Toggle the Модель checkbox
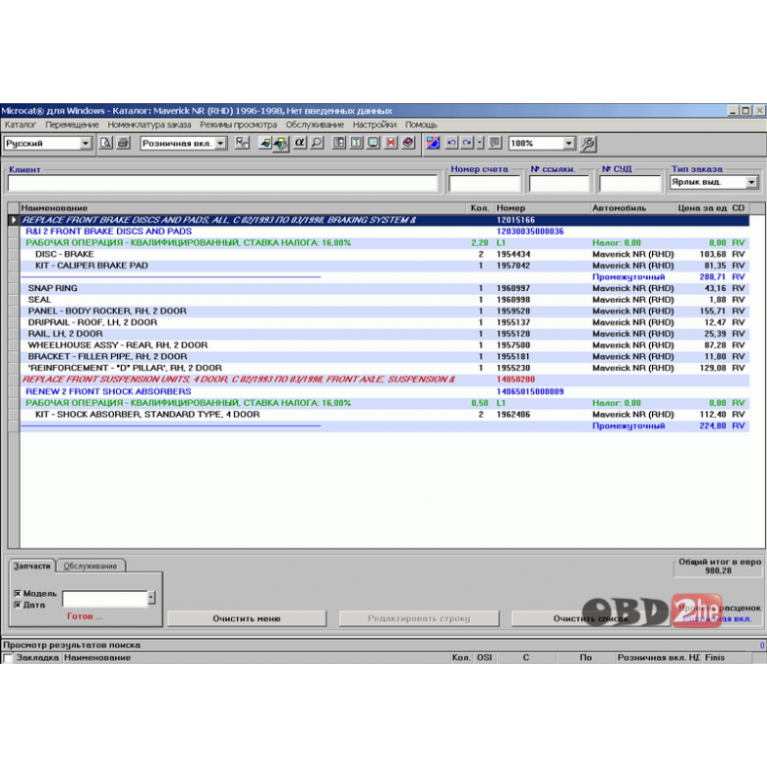 pos(18,593)
